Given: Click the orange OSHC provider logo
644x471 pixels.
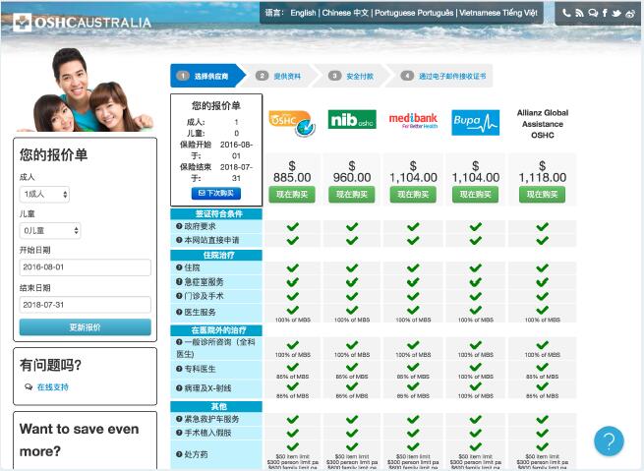Looking at the screenshot, I should tap(292, 123).
